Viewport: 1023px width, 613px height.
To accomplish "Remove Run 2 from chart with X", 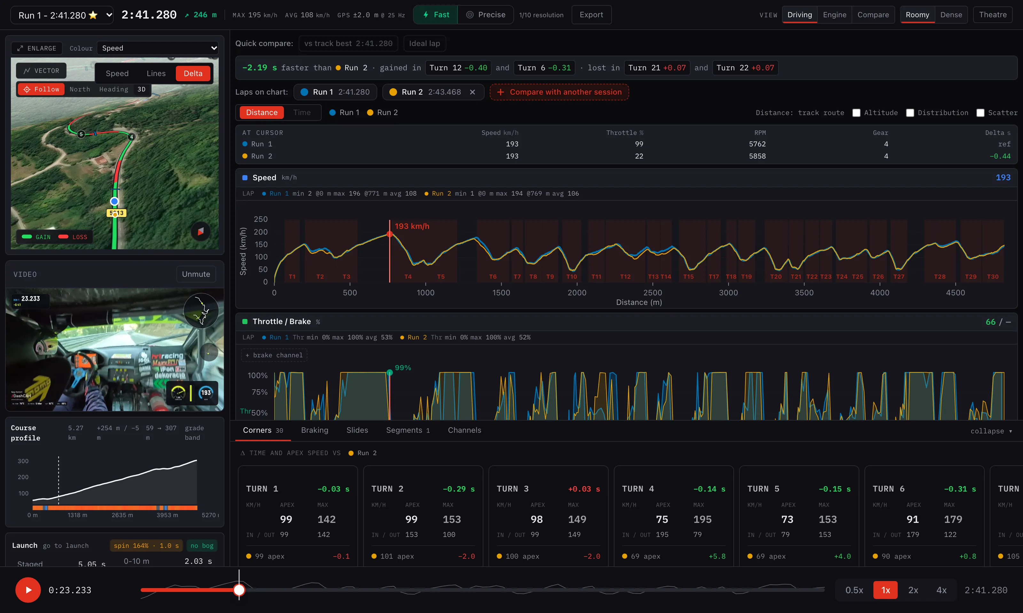I will [472, 92].
